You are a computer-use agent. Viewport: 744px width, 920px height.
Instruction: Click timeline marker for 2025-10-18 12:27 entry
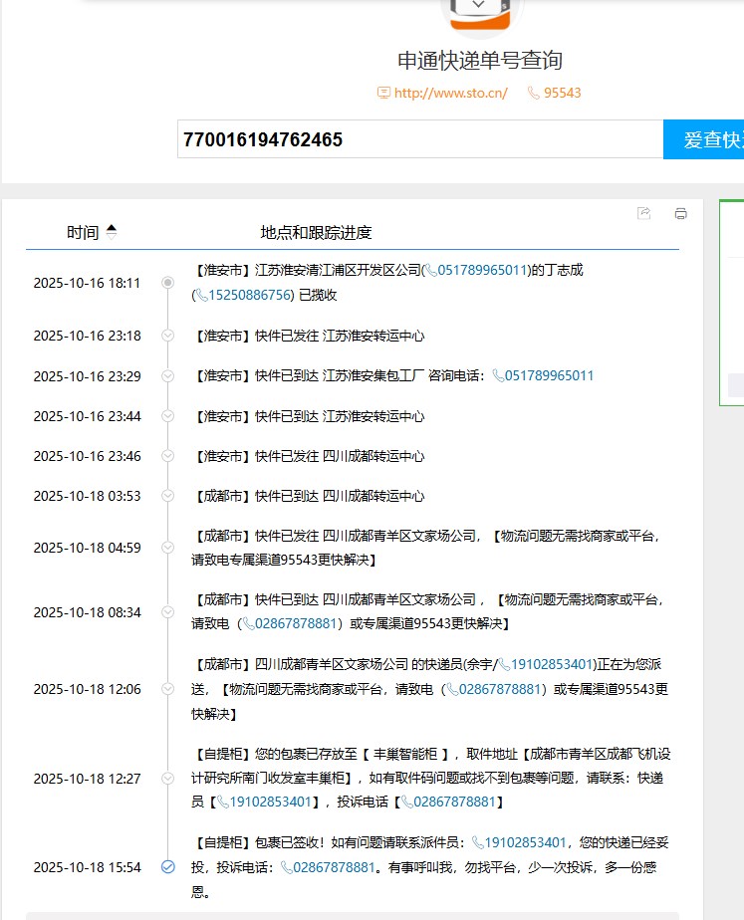pos(168,779)
